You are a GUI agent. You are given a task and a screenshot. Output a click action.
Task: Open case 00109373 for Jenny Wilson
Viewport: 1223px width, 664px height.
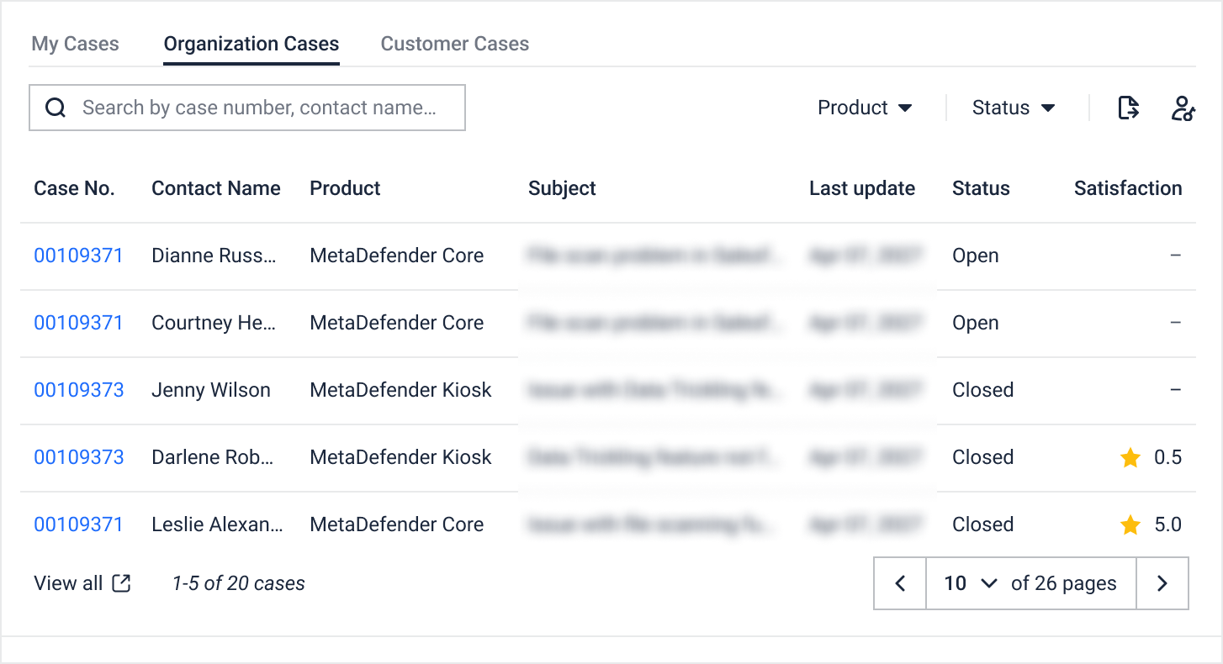[78, 390]
